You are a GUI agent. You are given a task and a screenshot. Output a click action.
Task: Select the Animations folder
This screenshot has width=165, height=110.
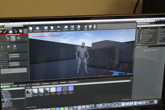pyautogui.click(x=7, y=96)
